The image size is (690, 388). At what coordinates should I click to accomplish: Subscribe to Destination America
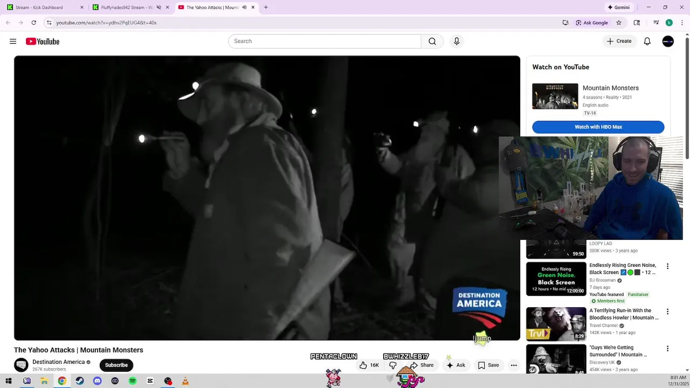tap(116, 365)
